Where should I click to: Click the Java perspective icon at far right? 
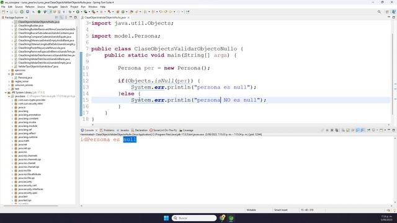[394, 12]
